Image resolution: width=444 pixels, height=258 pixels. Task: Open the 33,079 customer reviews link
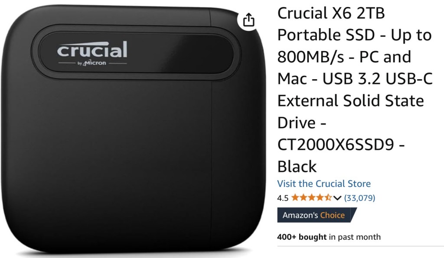(359, 198)
